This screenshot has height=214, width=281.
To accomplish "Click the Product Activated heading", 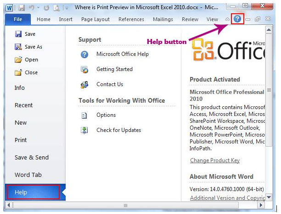I will point(215,79).
